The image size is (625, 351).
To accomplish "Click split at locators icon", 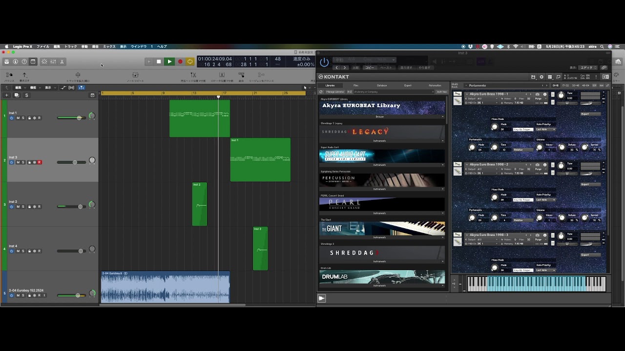I will click(222, 75).
